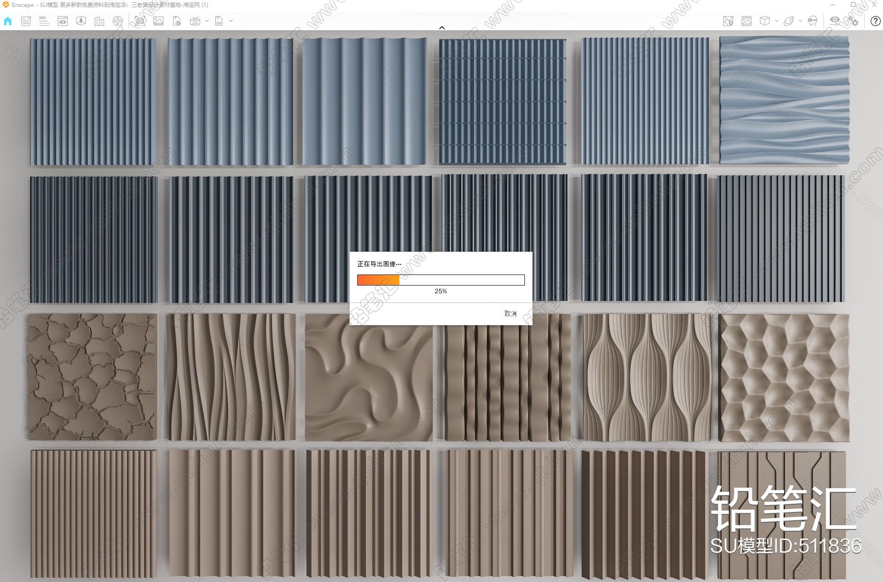Click the blue grid ribbed panel

click(503, 102)
